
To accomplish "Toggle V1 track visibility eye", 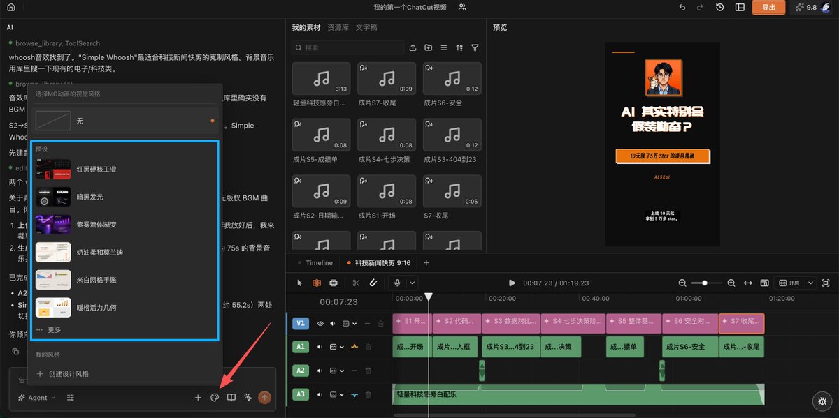I will point(321,324).
